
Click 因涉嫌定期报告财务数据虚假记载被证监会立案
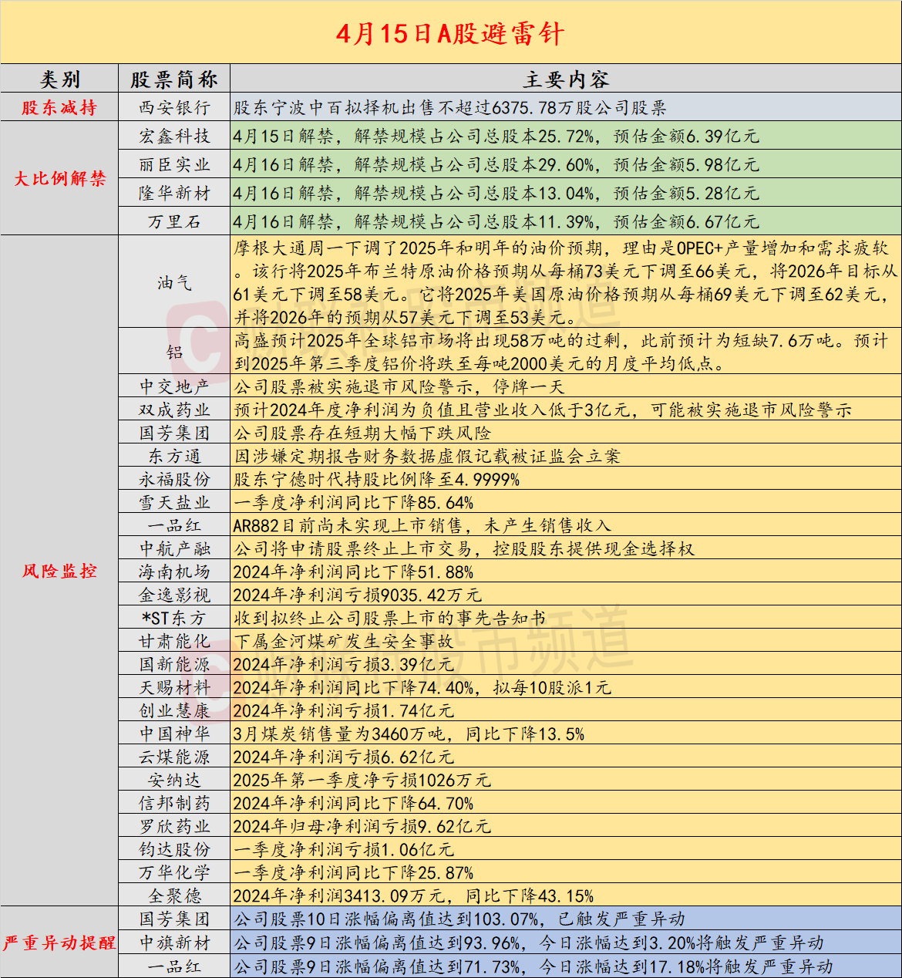(x=427, y=456)
